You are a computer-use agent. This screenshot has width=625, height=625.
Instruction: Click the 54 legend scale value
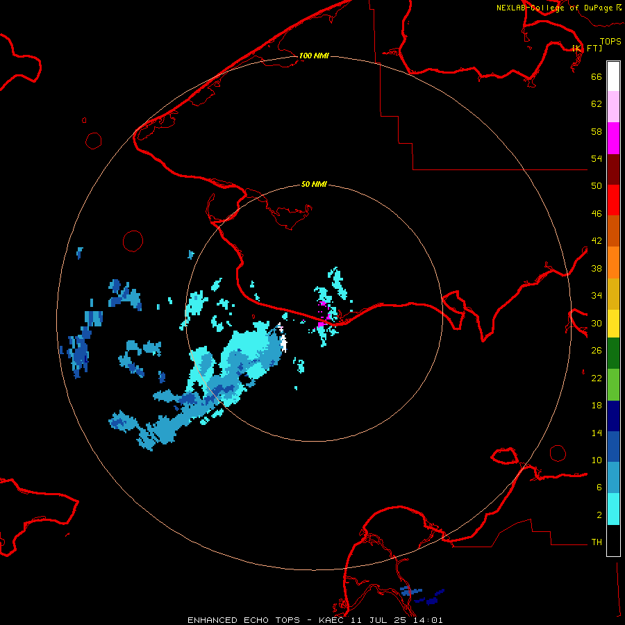pyautogui.click(x=597, y=158)
